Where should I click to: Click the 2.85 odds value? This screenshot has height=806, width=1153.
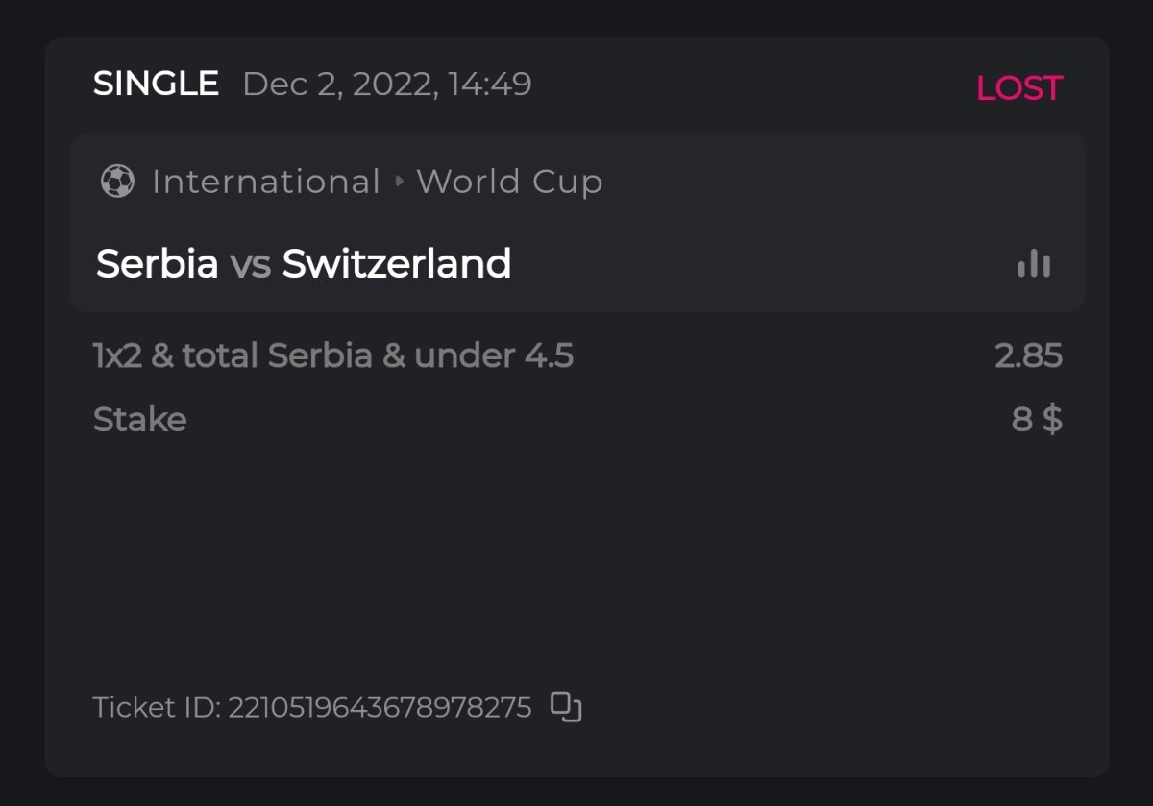click(1028, 356)
